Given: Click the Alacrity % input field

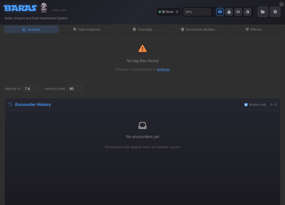Looking at the screenshot, I should 30,89.
